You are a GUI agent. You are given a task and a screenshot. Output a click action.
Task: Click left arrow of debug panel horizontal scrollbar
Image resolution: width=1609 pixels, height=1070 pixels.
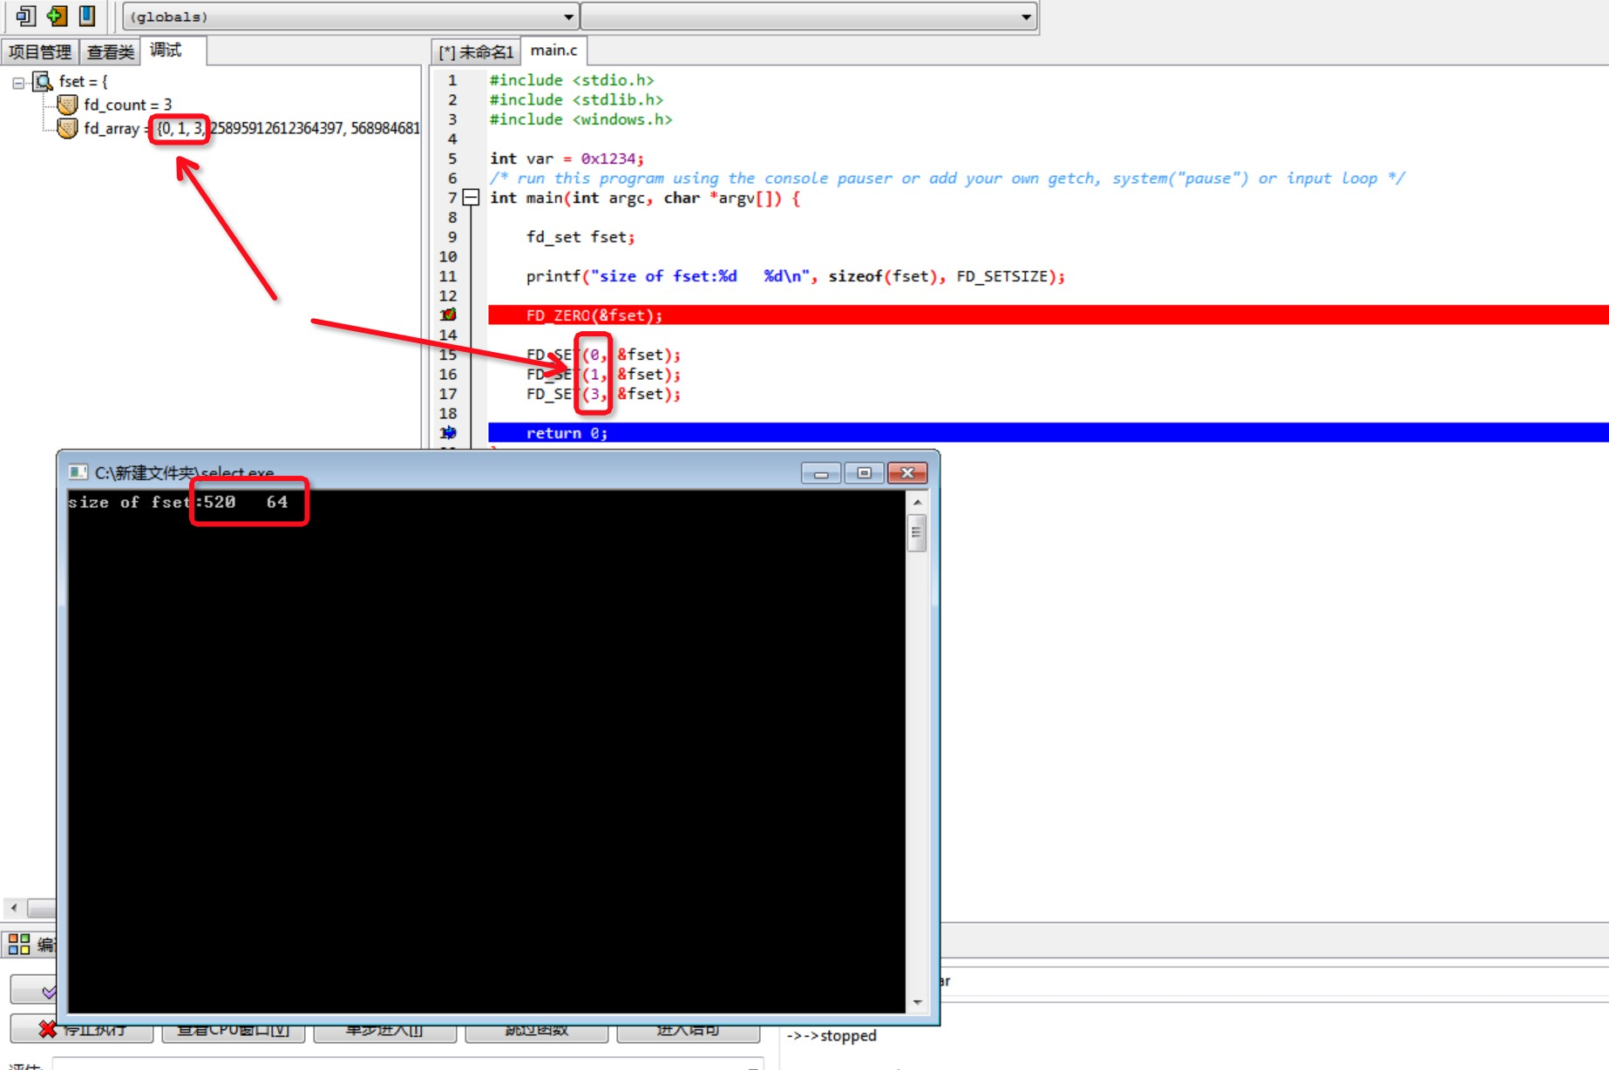click(14, 908)
